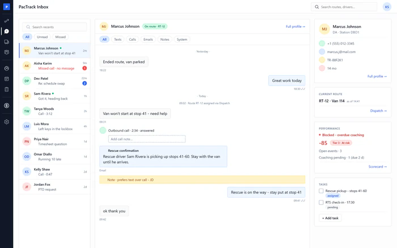Viewport: 397px width, 248px height.
Task: Open the Inbox chat bubble icon
Action: pos(7,31)
